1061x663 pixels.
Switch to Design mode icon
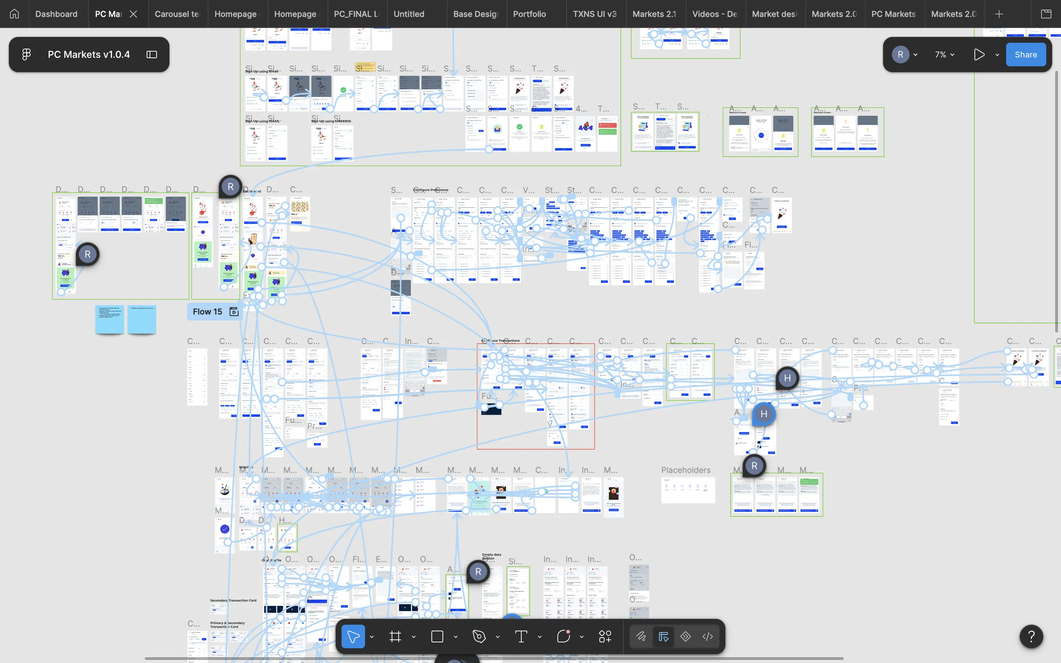point(663,636)
